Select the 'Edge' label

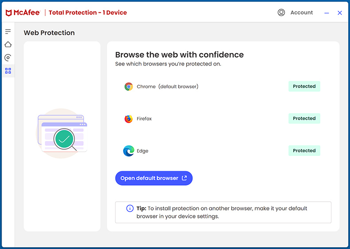142,151
